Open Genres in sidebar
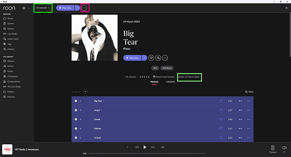Viewport: 291px width, 157px height. pos(9,24)
